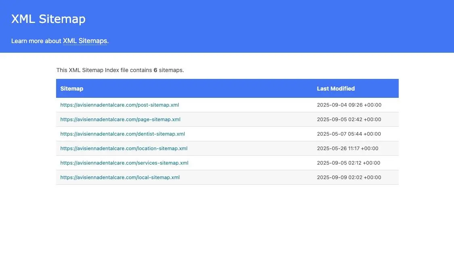This screenshot has height=254, width=454.
Task: Select the date 2025-09-05 02:42 +00:00
Action: (x=349, y=119)
